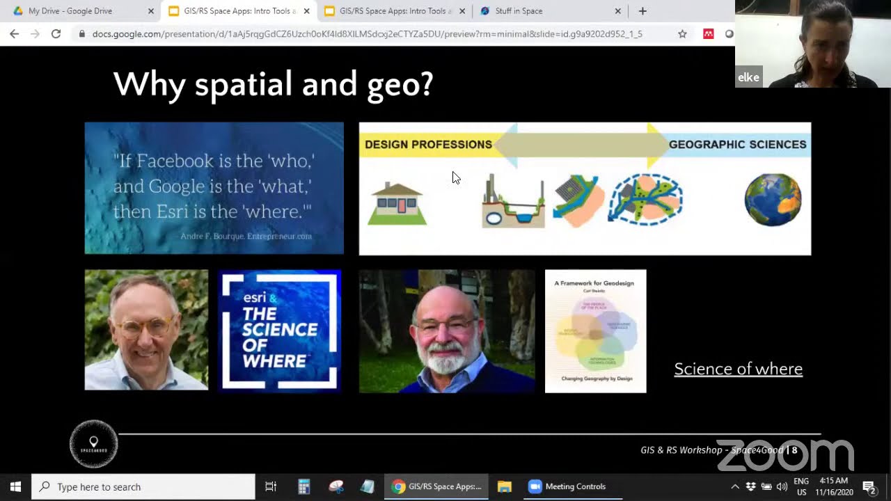Image resolution: width=891 pixels, height=501 pixels.
Task: Close the My Drive - Google Drive tab
Action: point(151,11)
